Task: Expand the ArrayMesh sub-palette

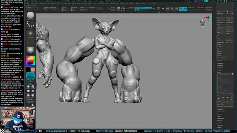Action: pos(220,66)
